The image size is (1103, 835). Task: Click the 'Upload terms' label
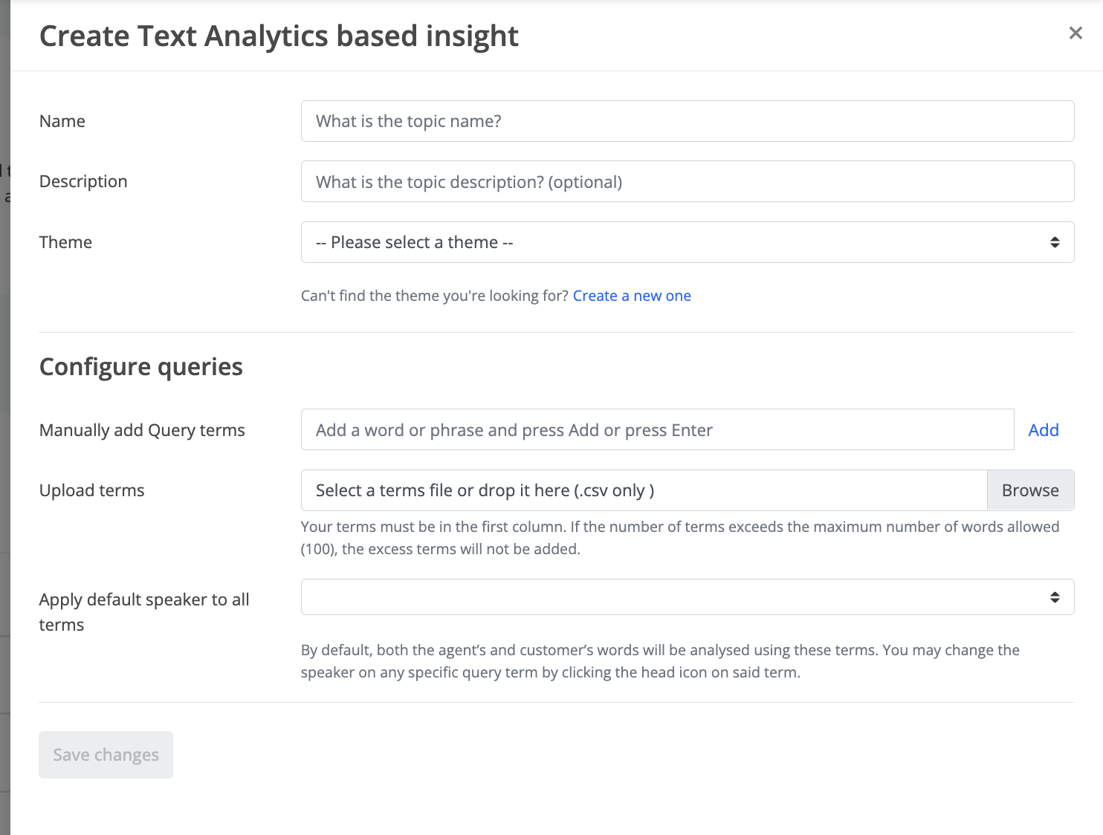point(92,490)
